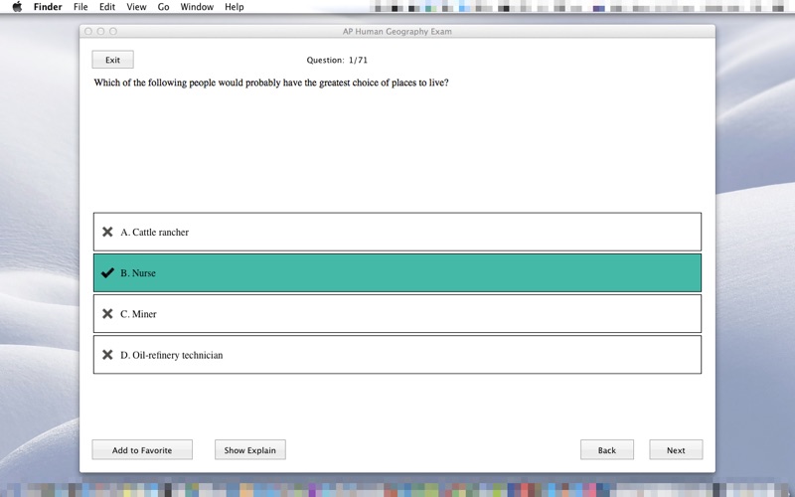Click the question text about places to live
This screenshot has height=497, width=795.
click(271, 83)
